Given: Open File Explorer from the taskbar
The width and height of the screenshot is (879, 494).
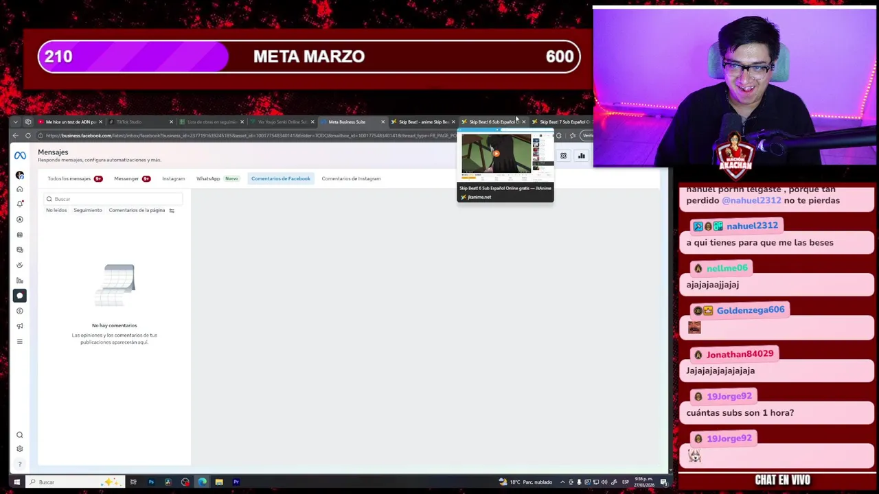Looking at the screenshot, I should point(219,482).
